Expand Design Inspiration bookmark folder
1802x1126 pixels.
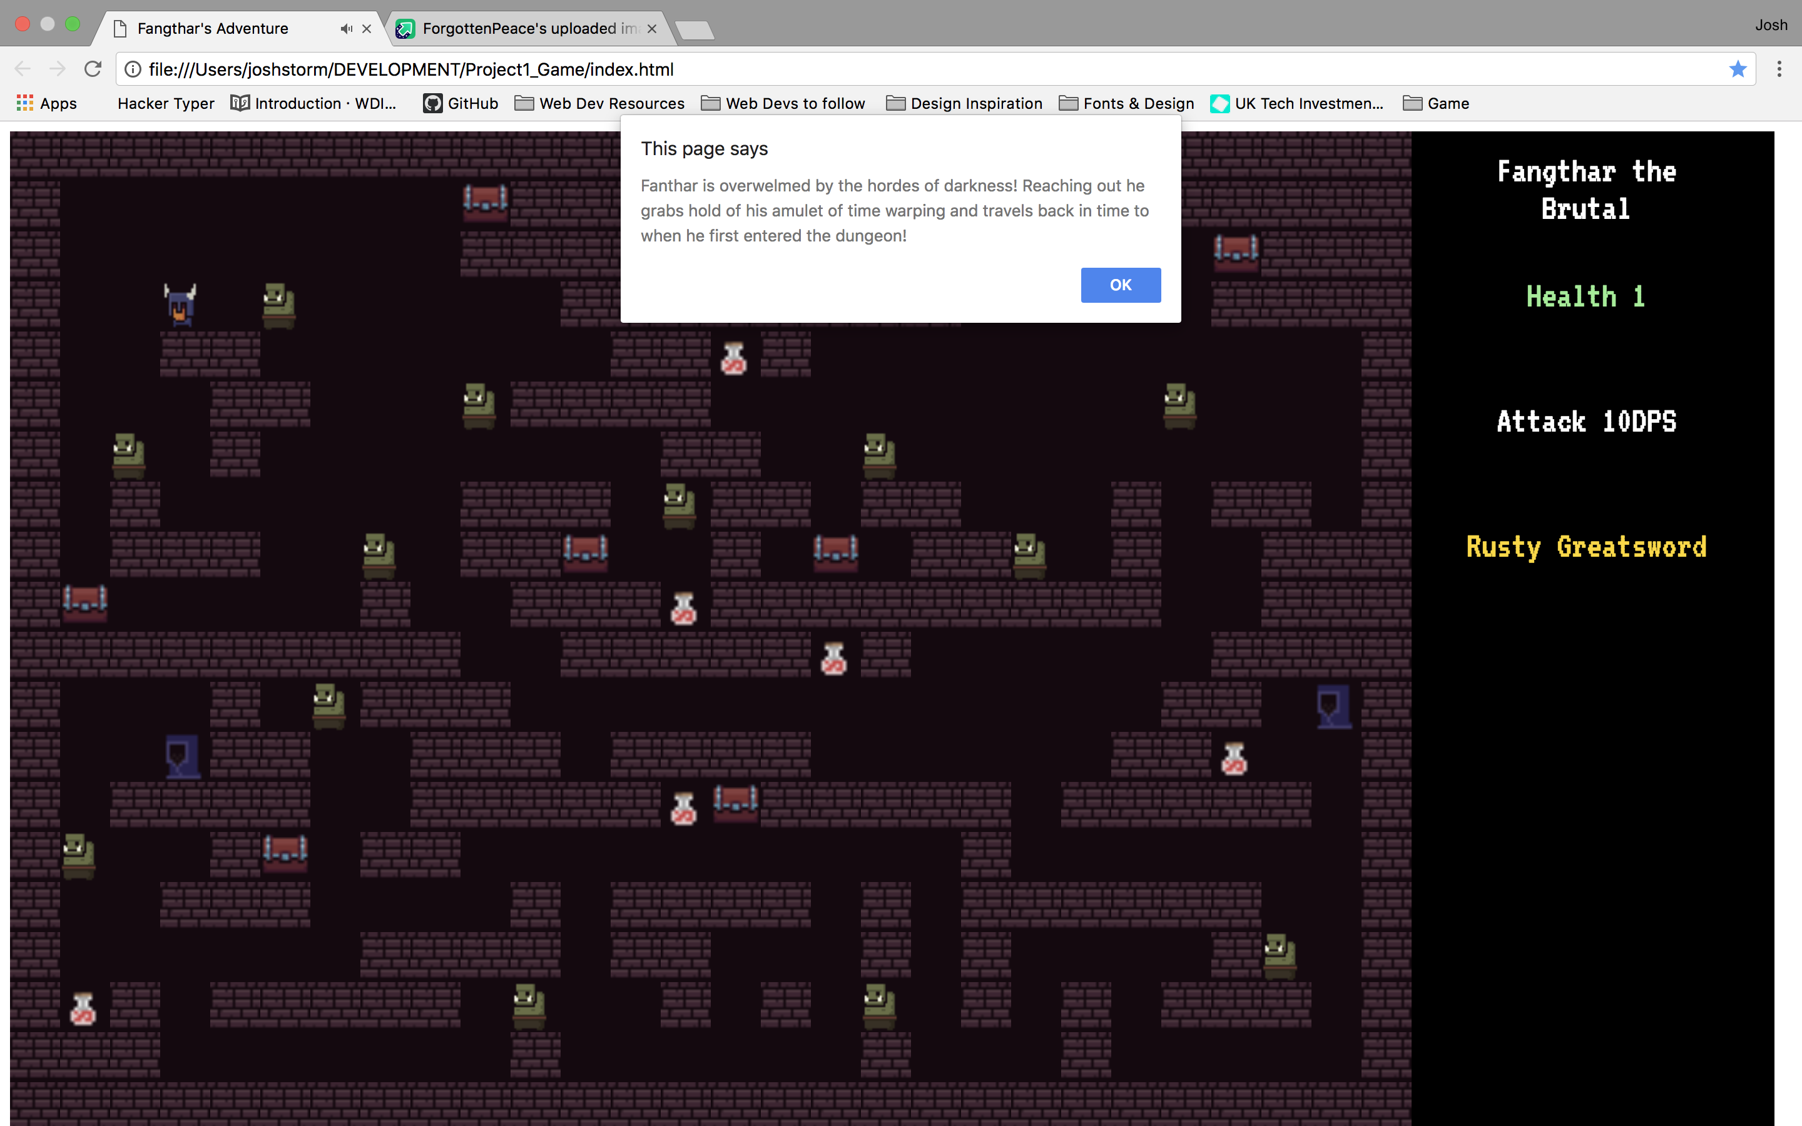click(x=964, y=103)
